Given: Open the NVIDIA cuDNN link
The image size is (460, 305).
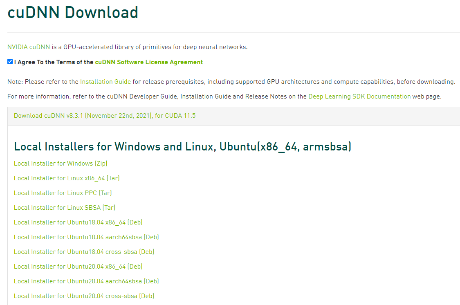Looking at the screenshot, I should coord(29,47).
